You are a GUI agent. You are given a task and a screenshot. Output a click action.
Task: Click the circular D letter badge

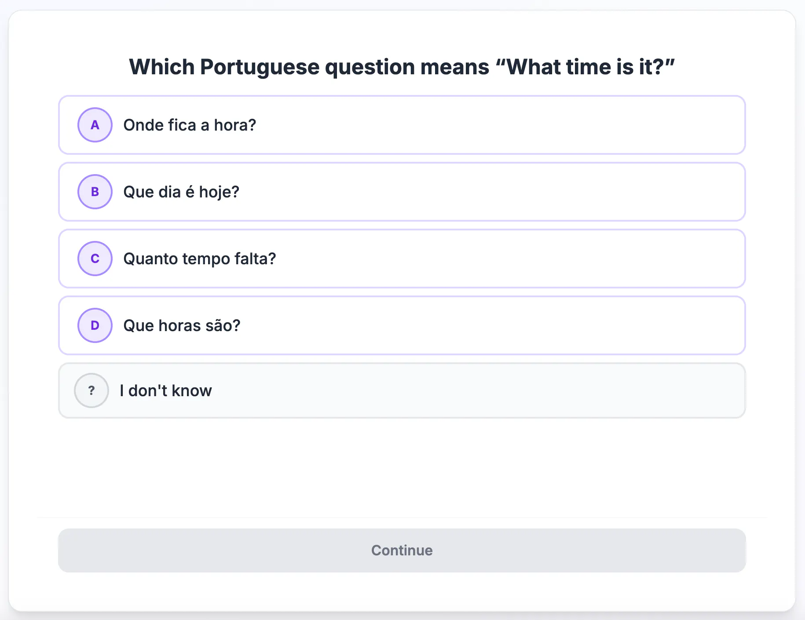pos(95,325)
